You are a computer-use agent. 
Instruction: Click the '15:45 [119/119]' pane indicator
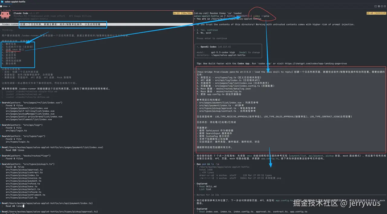tap(376, 13)
